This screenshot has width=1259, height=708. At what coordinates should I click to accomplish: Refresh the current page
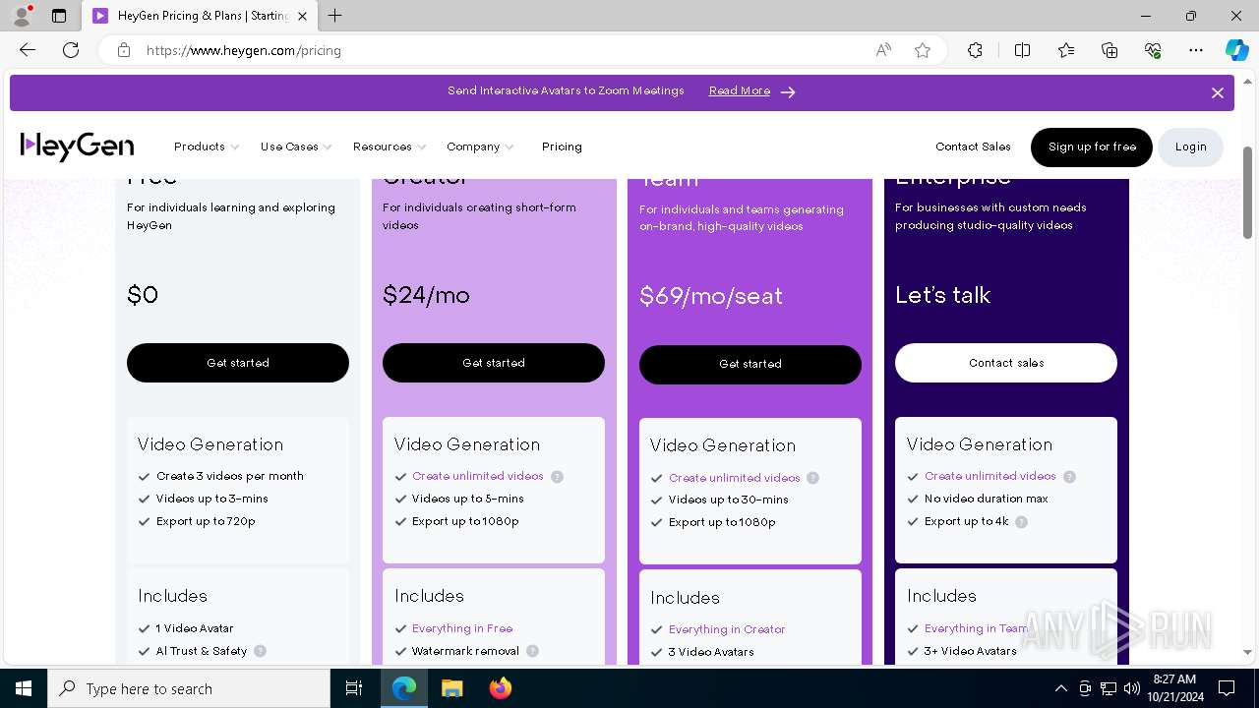coord(71,50)
